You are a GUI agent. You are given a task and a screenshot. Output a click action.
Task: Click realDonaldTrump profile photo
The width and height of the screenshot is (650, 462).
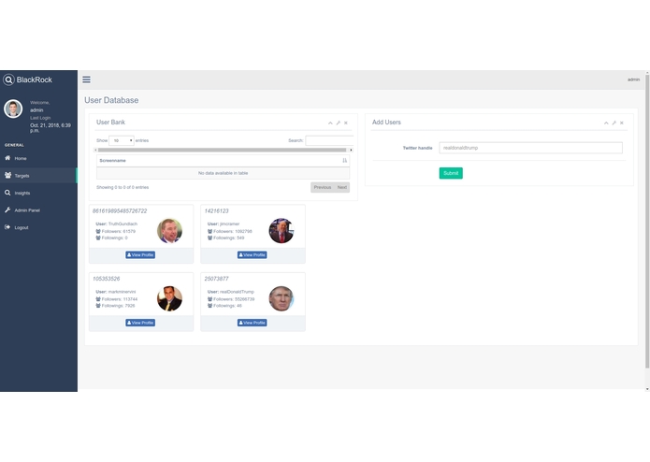(x=282, y=298)
